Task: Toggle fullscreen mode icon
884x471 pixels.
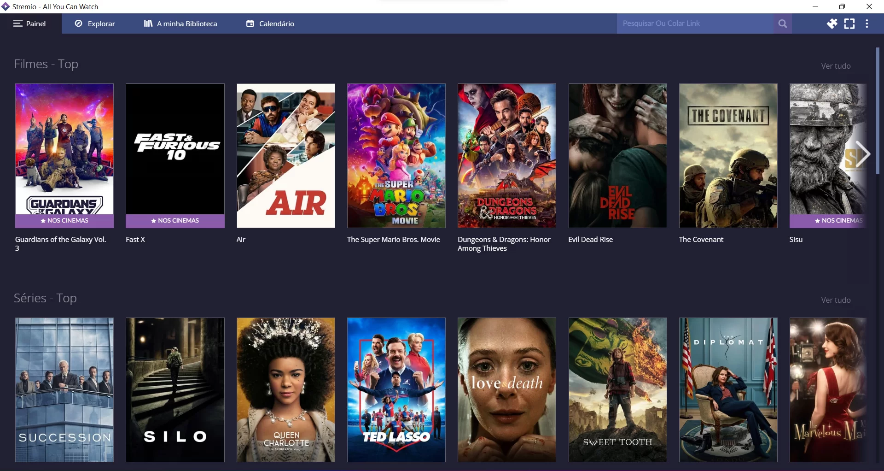Action: point(849,24)
